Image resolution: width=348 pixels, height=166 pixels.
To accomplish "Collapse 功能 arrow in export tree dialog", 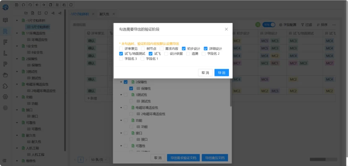I will click(121, 120).
